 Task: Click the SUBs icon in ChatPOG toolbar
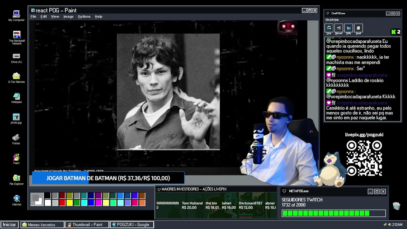tap(348, 28)
